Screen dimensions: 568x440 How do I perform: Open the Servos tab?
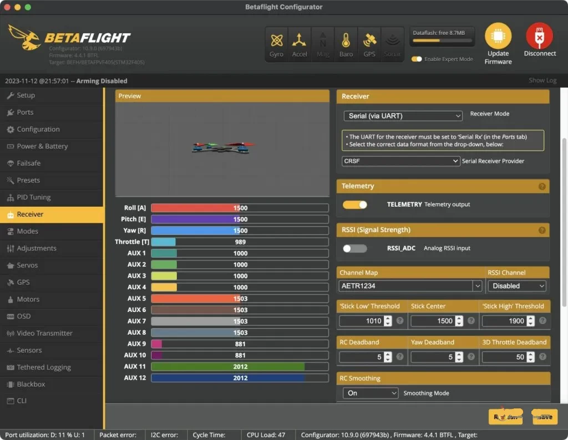pos(52,265)
